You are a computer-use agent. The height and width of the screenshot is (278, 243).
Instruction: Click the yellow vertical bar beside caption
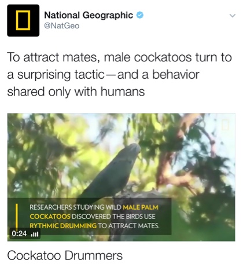17,216
